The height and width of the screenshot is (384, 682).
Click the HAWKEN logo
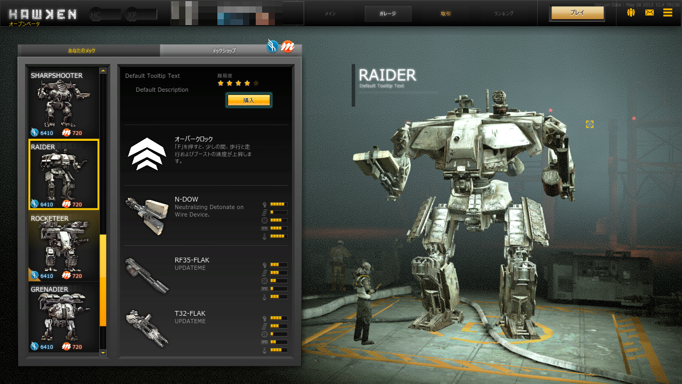tap(43, 14)
